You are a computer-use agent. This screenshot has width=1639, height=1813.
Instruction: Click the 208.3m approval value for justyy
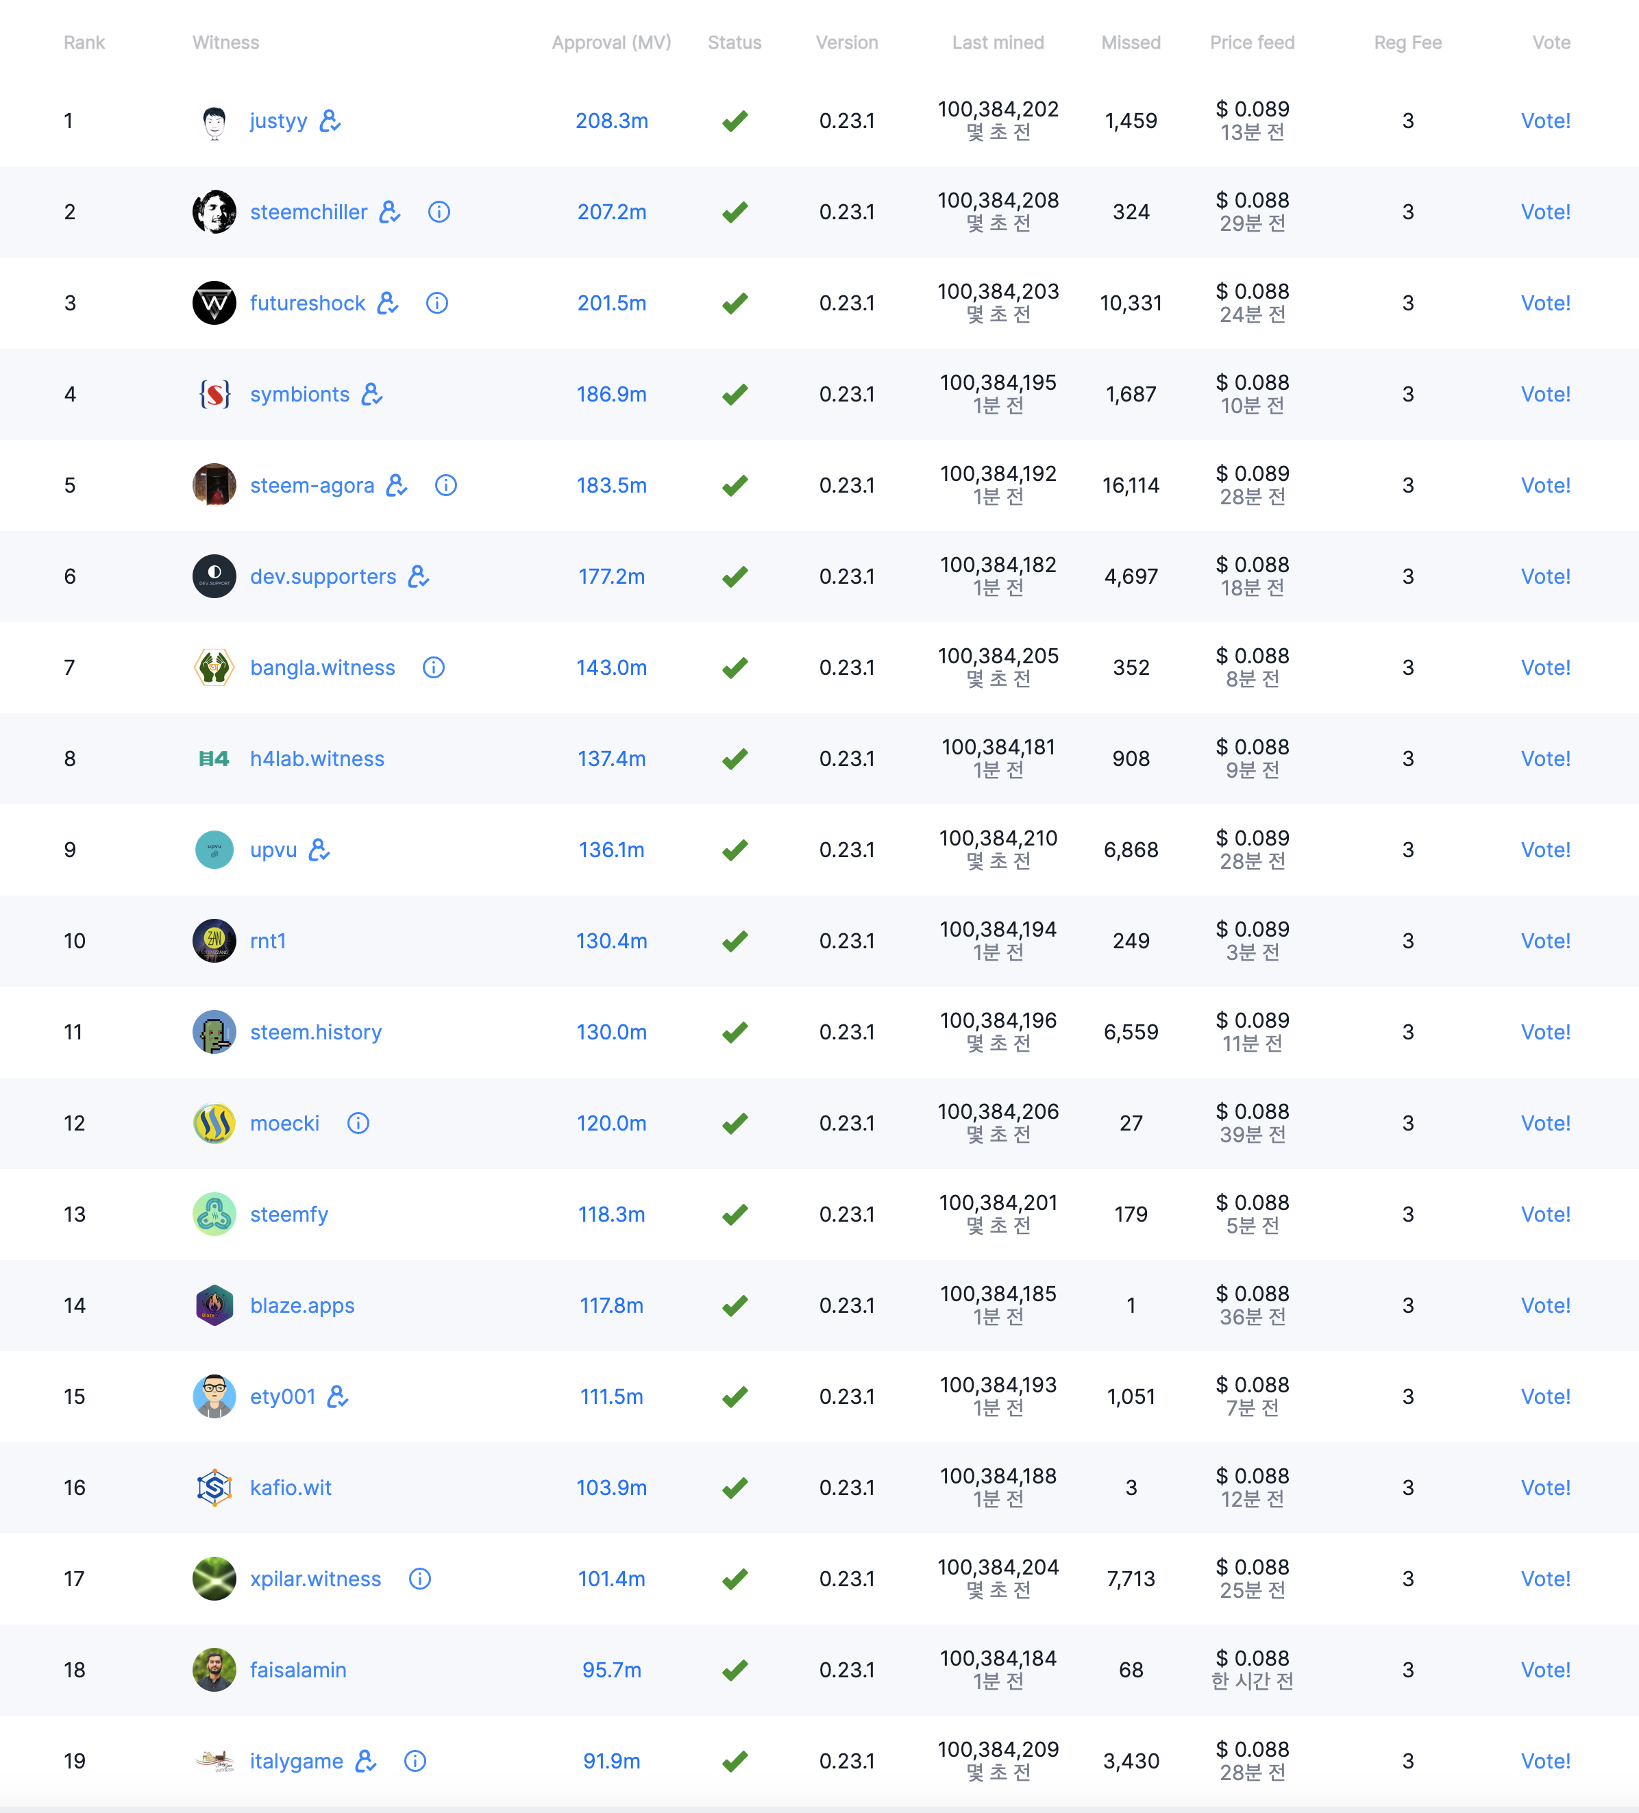coord(612,121)
